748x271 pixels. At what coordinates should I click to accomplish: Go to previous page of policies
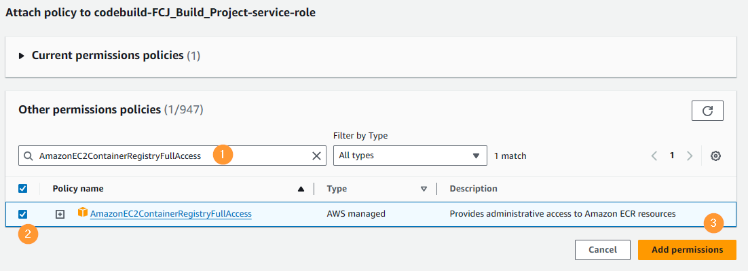(654, 156)
